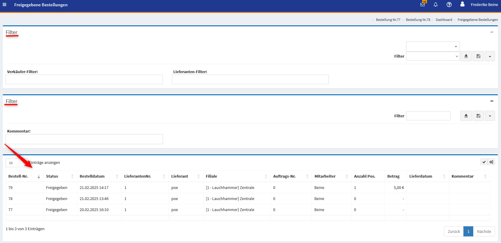Open the mail inbox with 15 badge
The height and width of the screenshot is (243, 501).
coord(423,5)
